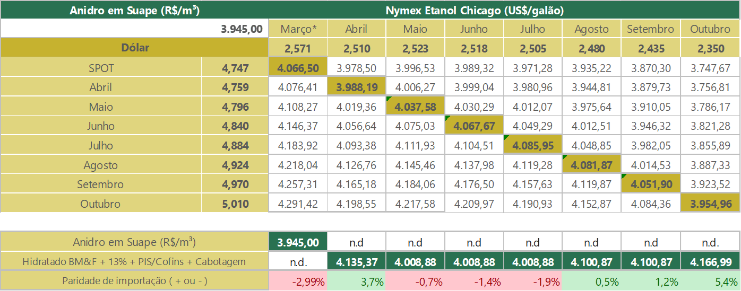Click dollar rate 5,010
Screen dimensions: 741x291
(x=235, y=204)
